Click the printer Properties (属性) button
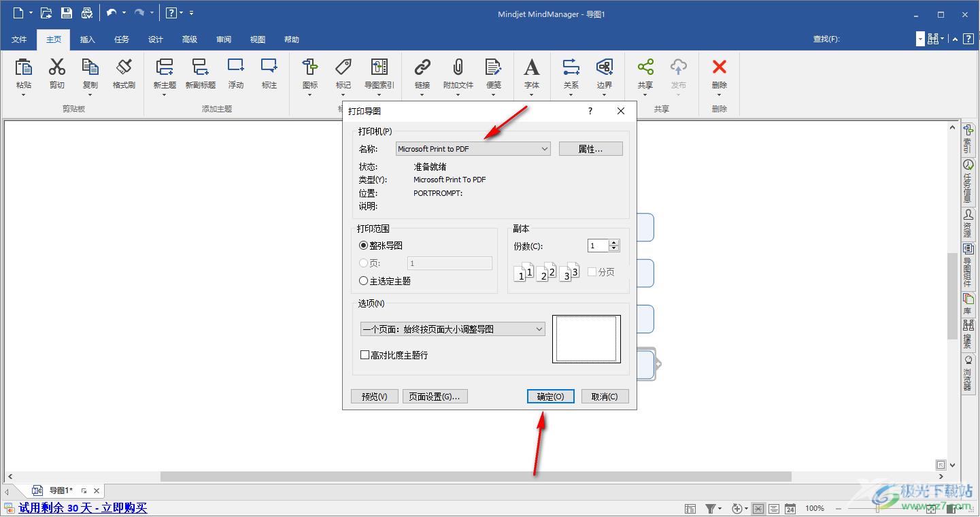980x517 pixels. [x=590, y=149]
